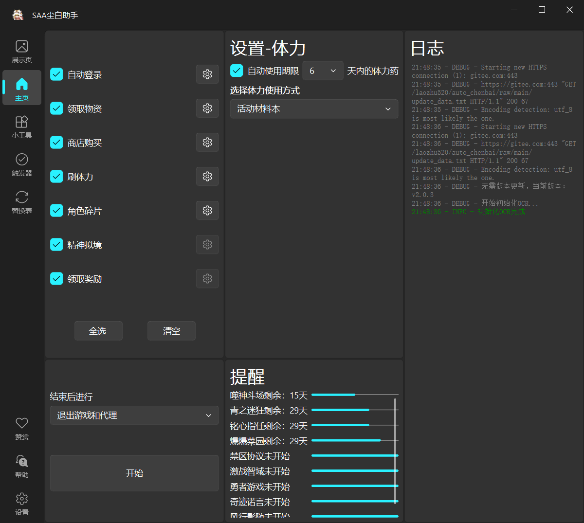Click the SAA尘白助手 window title
The image size is (584, 523).
point(55,15)
